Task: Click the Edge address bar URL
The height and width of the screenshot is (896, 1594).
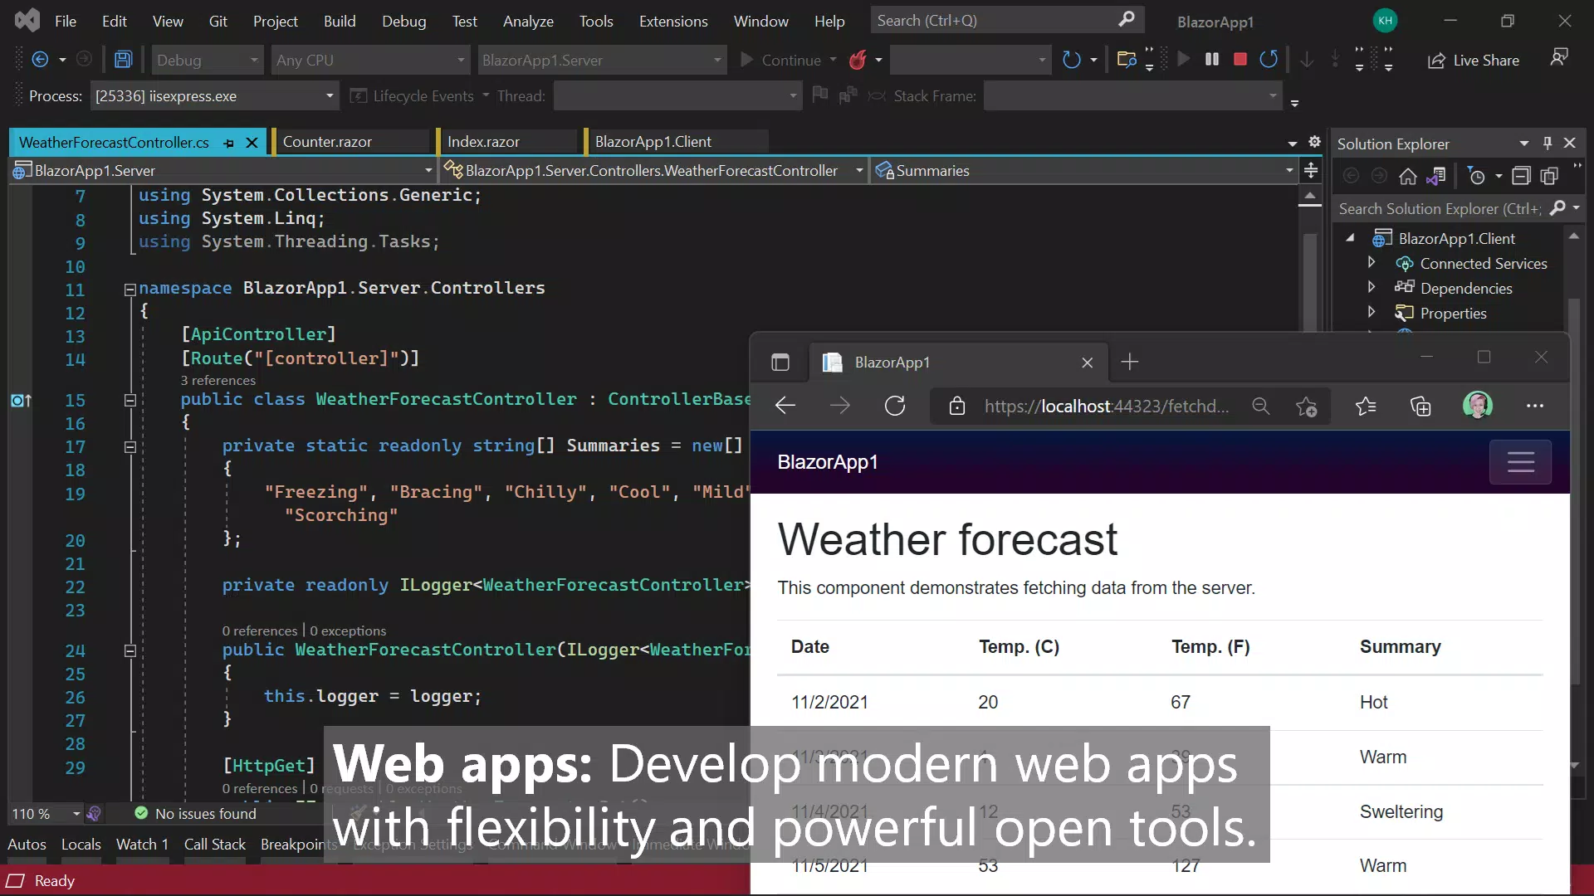Action: [x=1107, y=406]
